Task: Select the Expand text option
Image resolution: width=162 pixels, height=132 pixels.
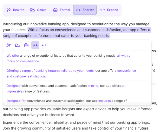Action: (109, 10)
